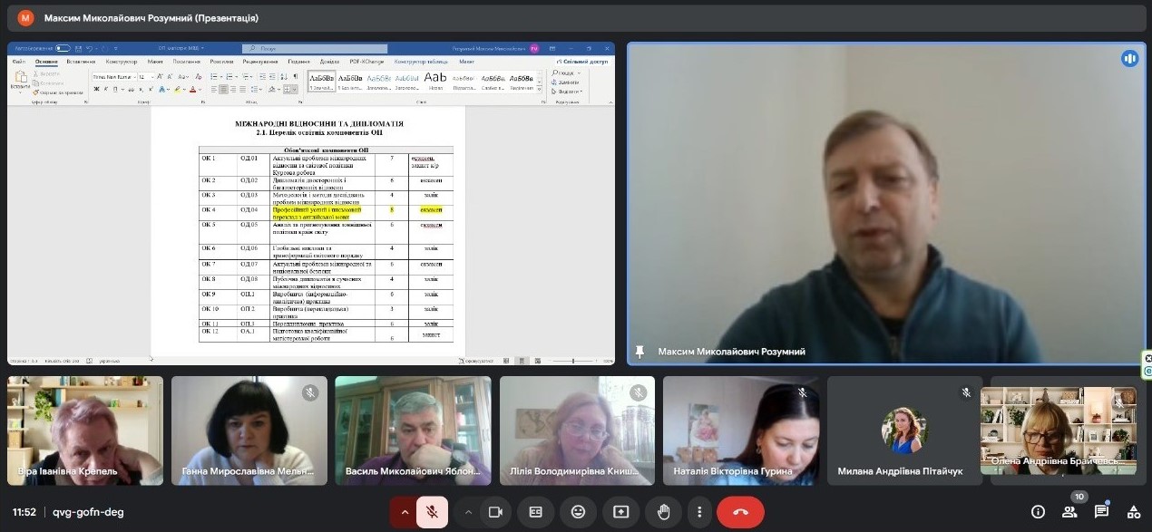Screen dimensions: 1152x532
Task: Open the three-dot more options menu
Action: pyautogui.click(x=699, y=512)
